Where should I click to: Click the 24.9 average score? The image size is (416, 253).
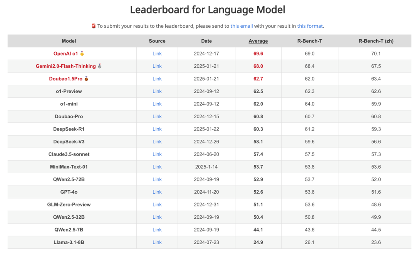point(258,242)
